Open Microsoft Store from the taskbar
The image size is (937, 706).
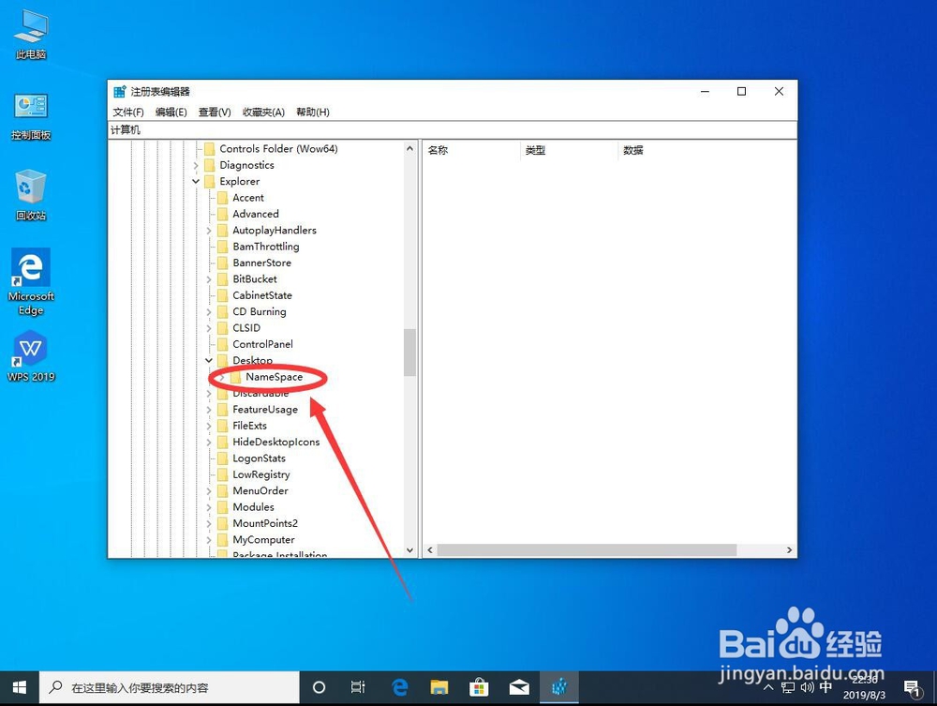(x=479, y=687)
